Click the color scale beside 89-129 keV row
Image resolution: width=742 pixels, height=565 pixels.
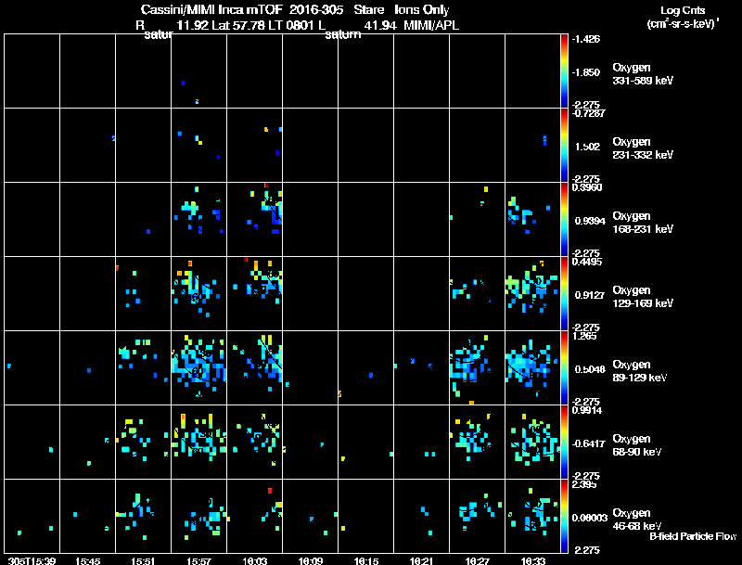(564, 367)
